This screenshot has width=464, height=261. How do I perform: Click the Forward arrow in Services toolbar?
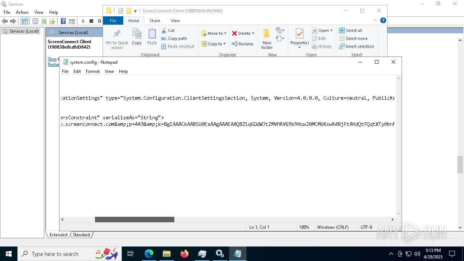click(x=13, y=21)
